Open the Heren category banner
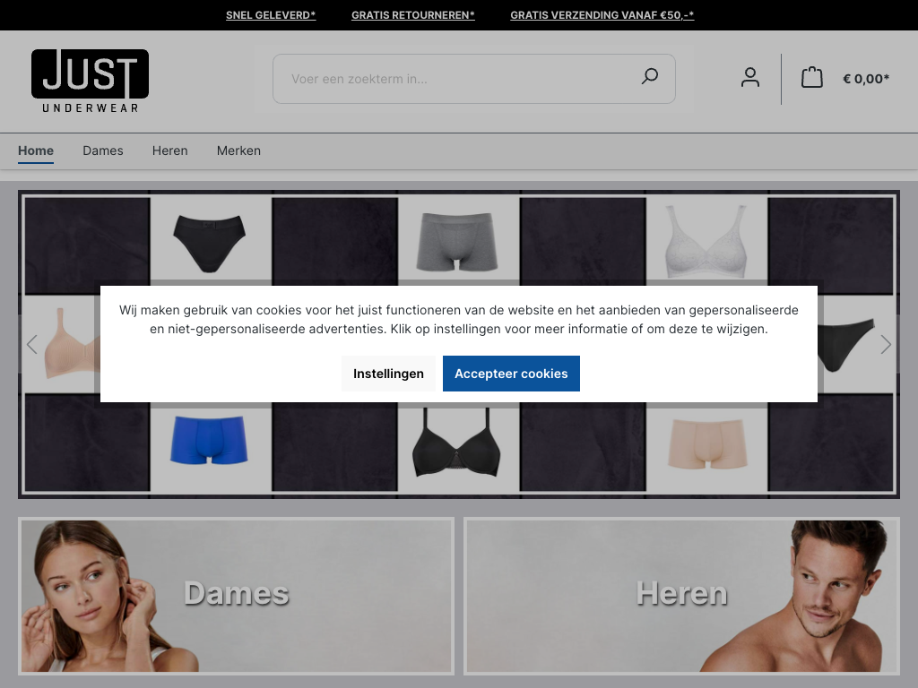 [681, 596]
